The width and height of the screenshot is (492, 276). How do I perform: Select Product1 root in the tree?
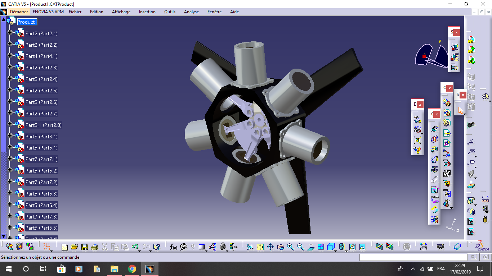[x=27, y=22]
